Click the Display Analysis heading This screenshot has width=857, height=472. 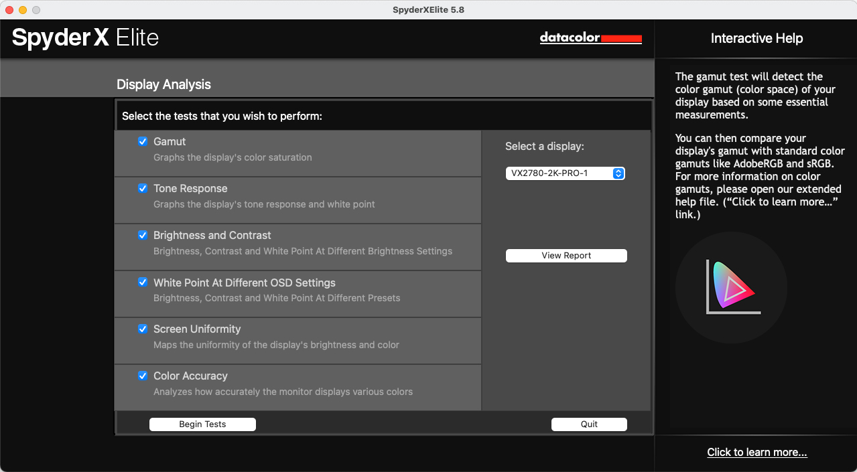click(x=163, y=84)
